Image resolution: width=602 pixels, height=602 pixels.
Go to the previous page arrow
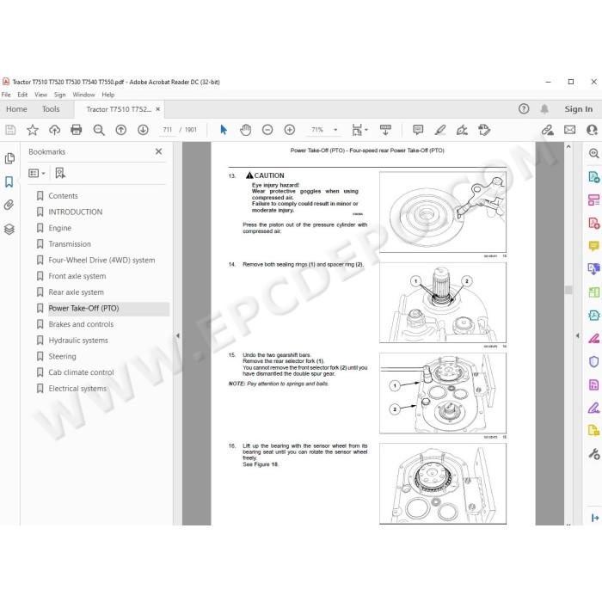click(121, 130)
